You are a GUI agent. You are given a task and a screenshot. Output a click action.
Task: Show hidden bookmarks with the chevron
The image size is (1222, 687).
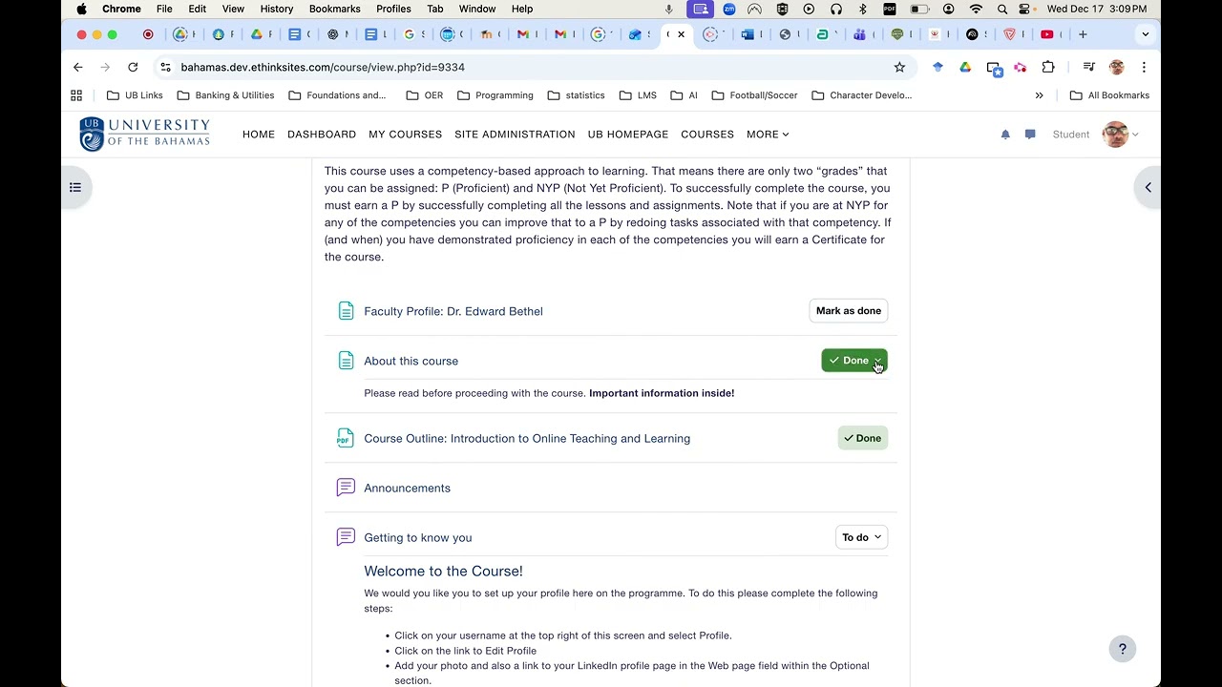(1040, 95)
